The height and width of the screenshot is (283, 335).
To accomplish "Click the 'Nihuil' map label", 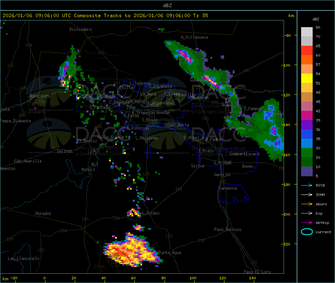I will [x=88, y=170].
